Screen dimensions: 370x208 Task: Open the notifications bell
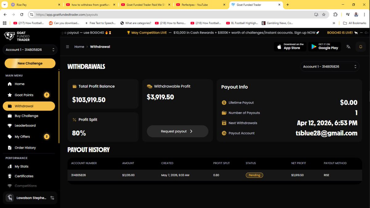pyautogui.click(x=361, y=47)
